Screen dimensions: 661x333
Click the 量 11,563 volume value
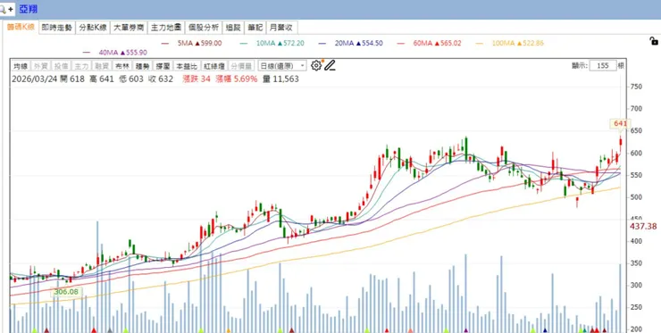pyautogui.click(x=280, y=79)
